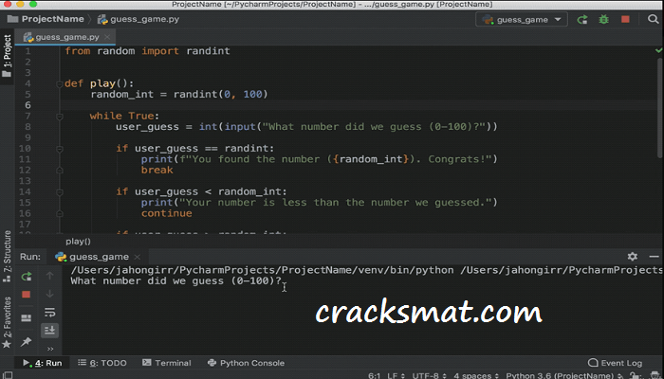Fold the if user_guess < random_int block
Viewport: 664px width, 379px height.
(59, 192)
